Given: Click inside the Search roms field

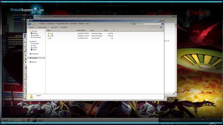Looking at the screenshot, I should pos(148,24).
